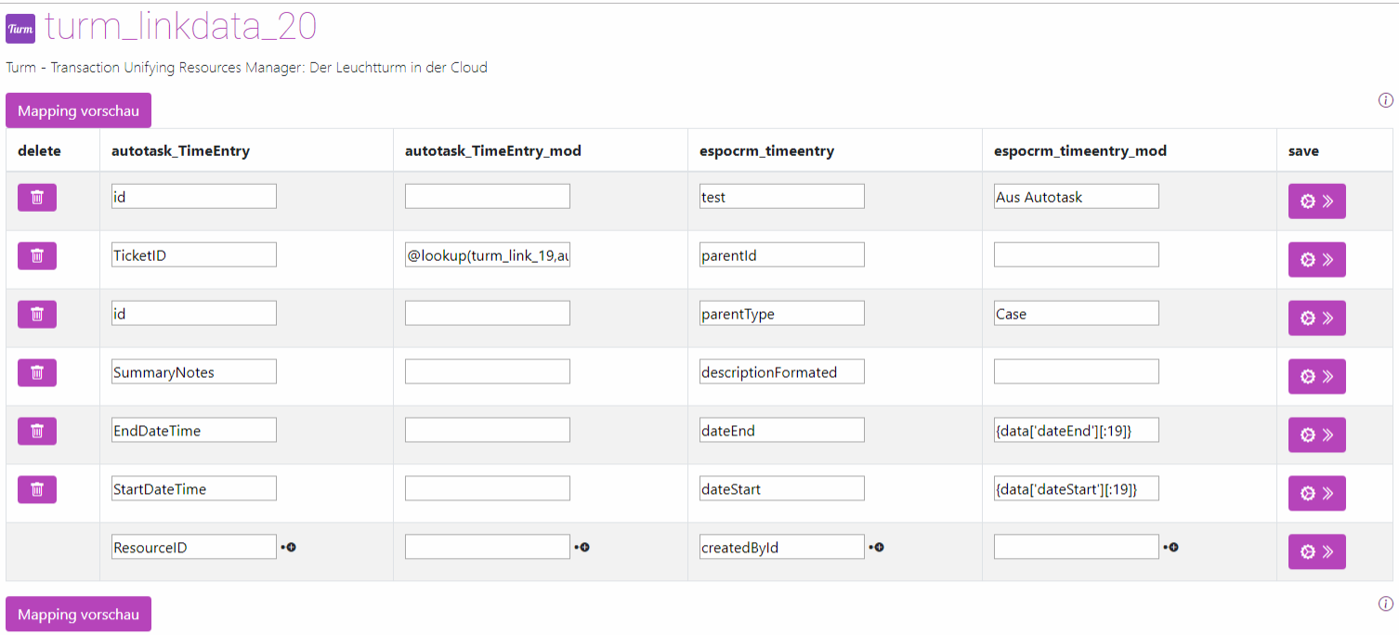Delete the StartDateTime mapping row
The height and width of the screenshot is (635, 1399).
37,489
